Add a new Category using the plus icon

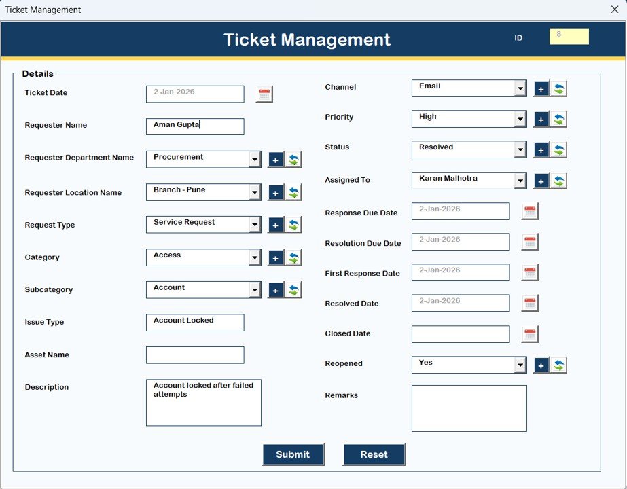click(274, 257)
